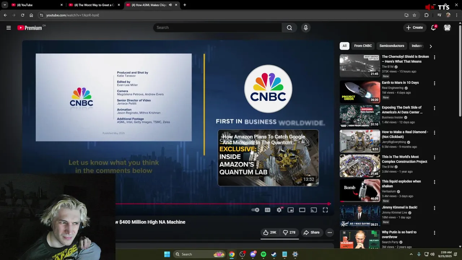Install app icon in address bar
This screenshot has height=260, width=462.
point(406,15)
